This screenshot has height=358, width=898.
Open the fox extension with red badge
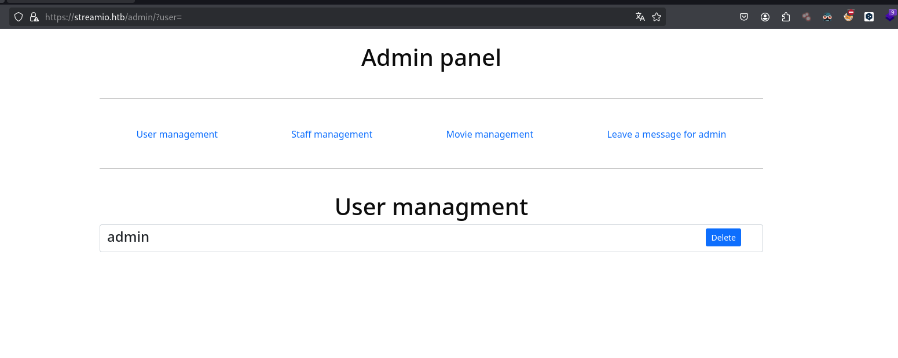tap(848, 16)
